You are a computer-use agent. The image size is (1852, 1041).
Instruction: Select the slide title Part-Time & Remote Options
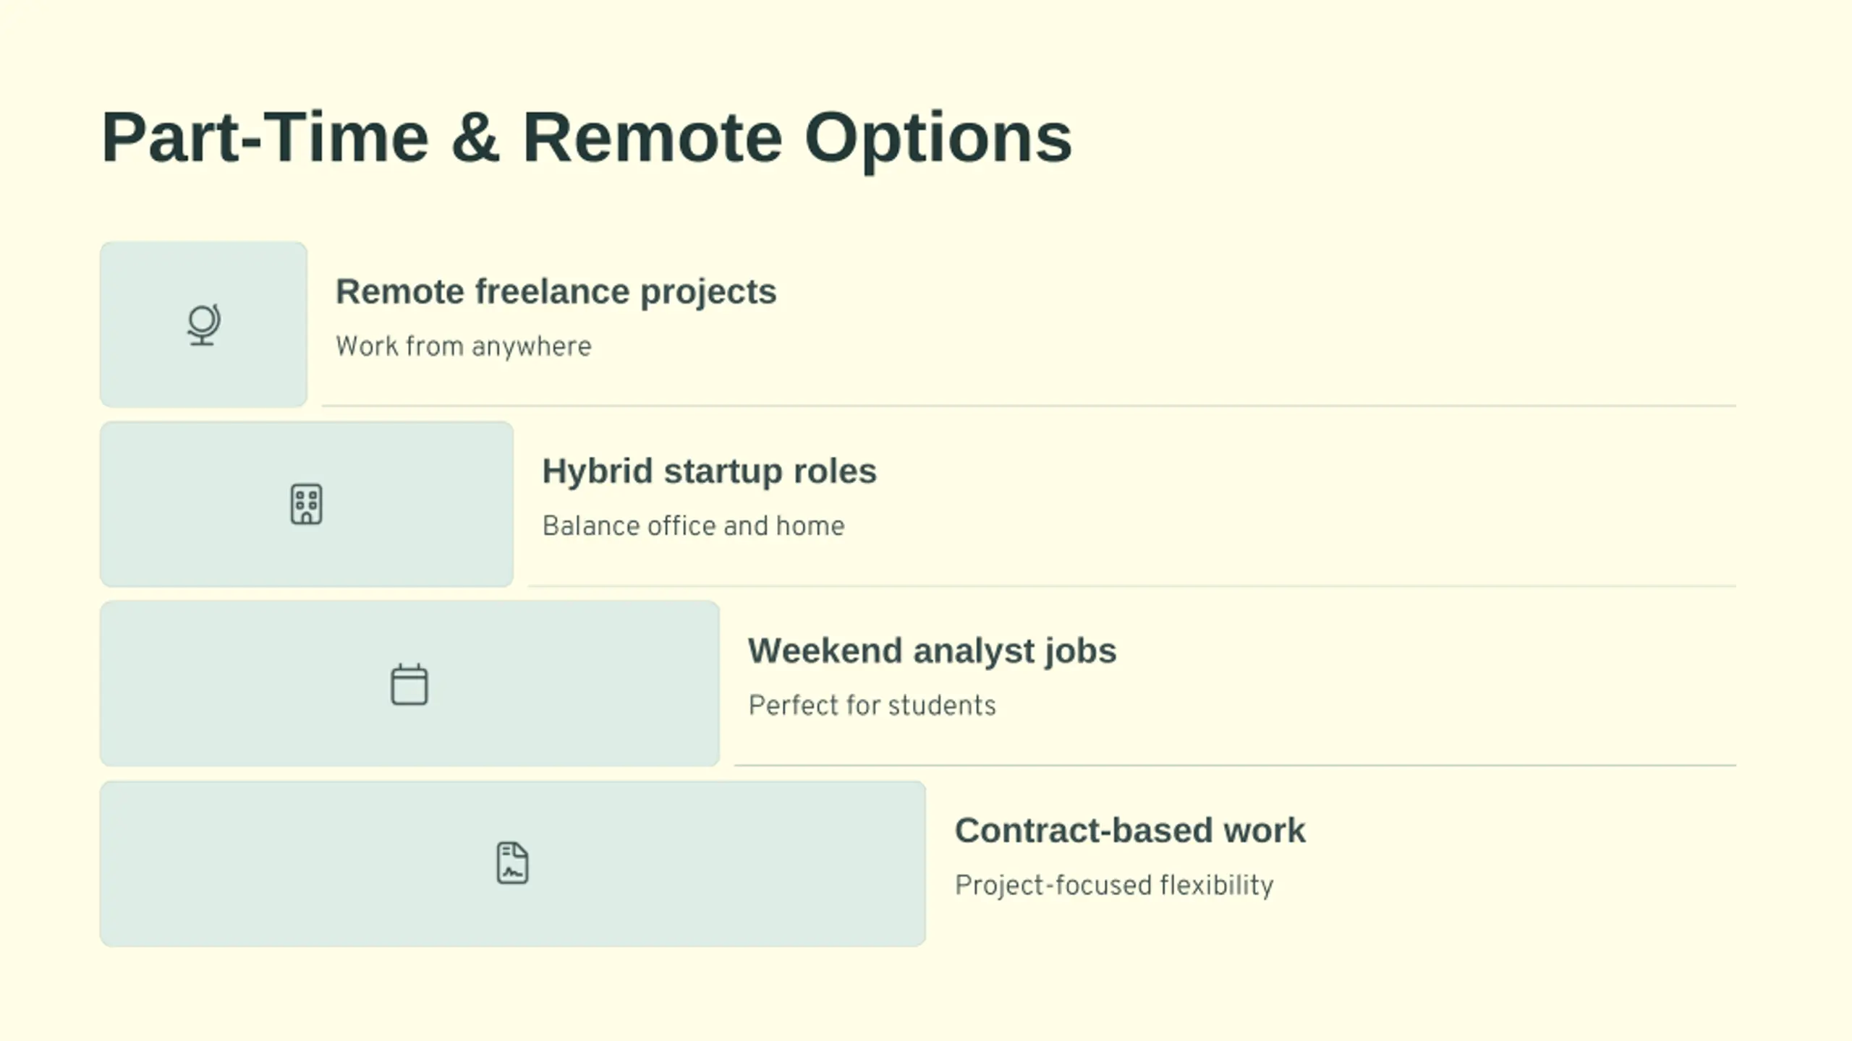tap(587, 137)
